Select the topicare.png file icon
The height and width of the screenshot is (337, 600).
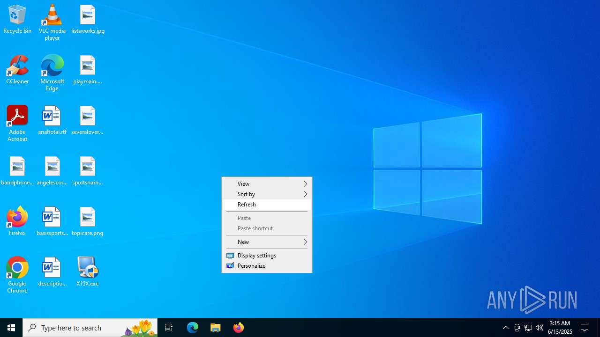88,221
